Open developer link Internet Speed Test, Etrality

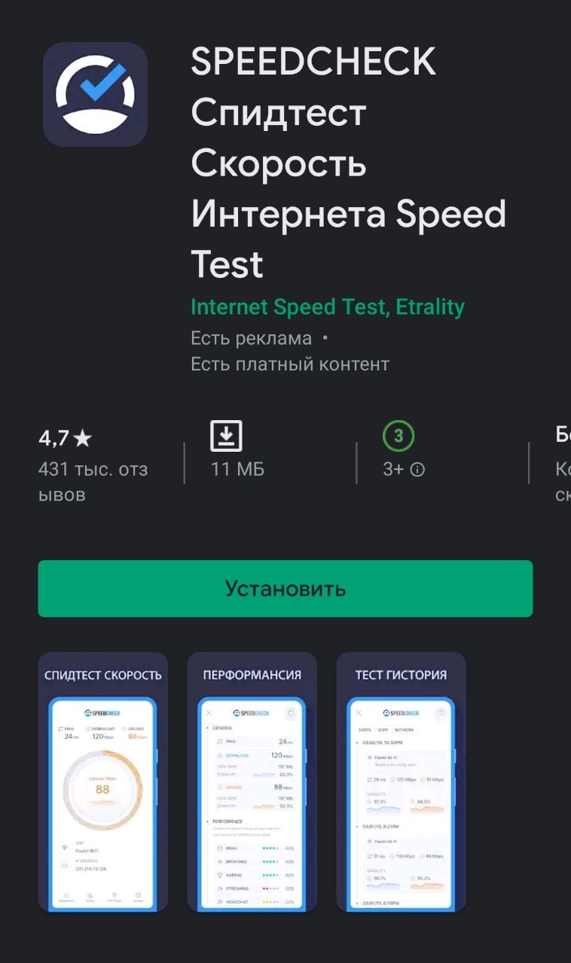pos(328,307)
